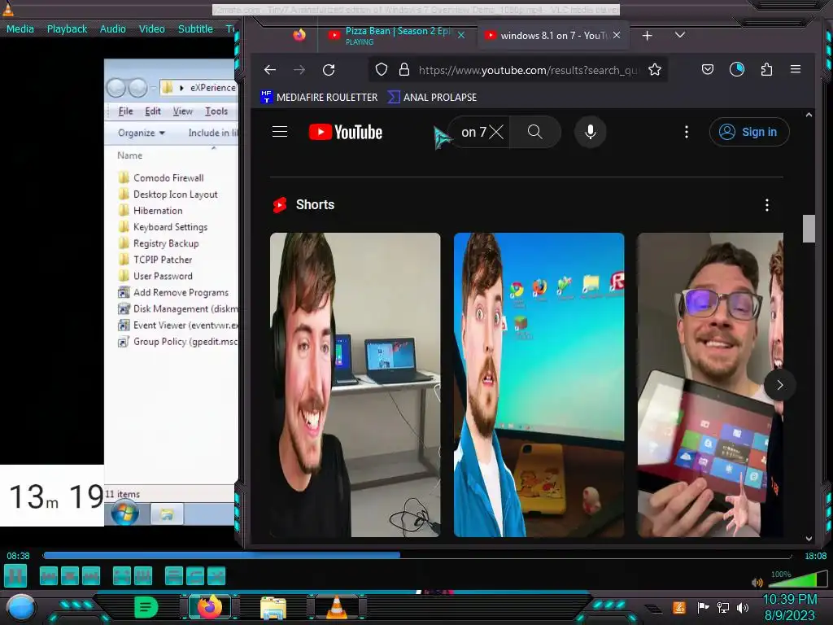Seek in the VLC progress bar
The image size is (833, 625).
(x=417, y=555)
